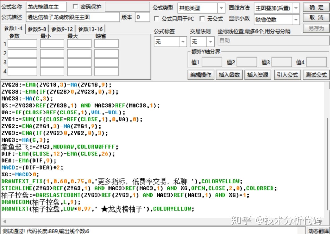Viewport: 330px width, 234px height.
Task: Switch to the 参数5-8 tab
Action: pyautogui.click(x=37, y=29)
